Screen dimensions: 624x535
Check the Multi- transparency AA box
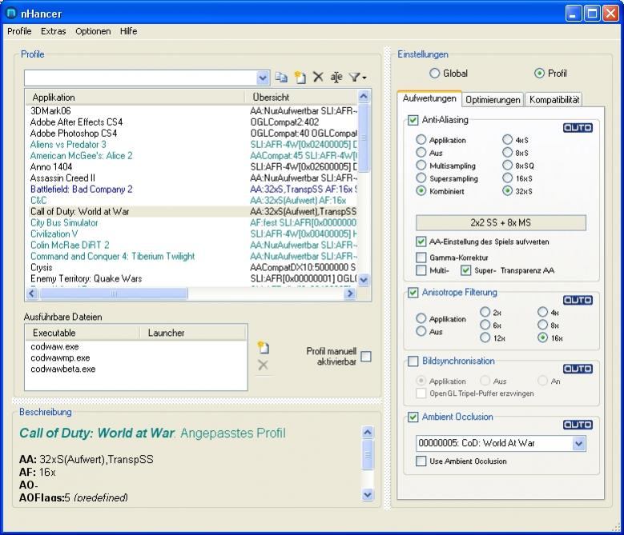[421, 270]
